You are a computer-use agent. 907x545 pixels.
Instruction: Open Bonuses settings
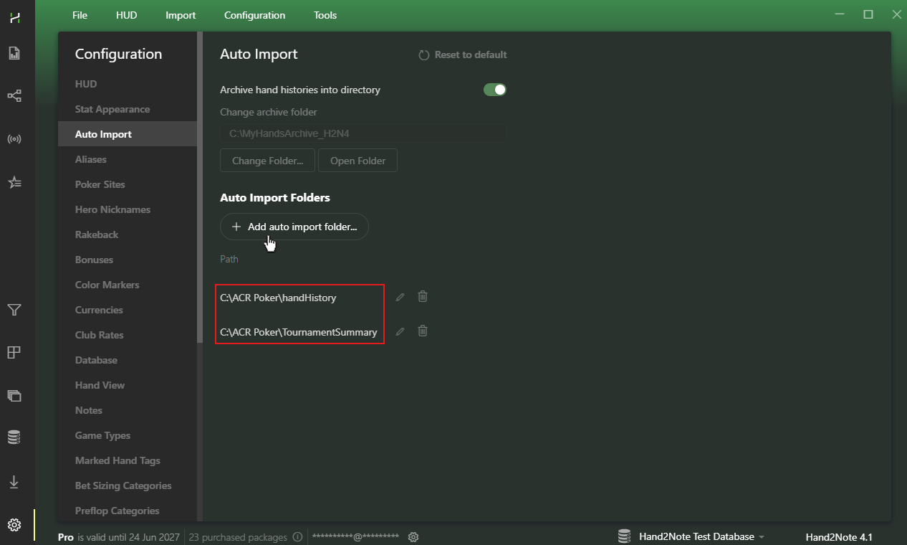128,260
